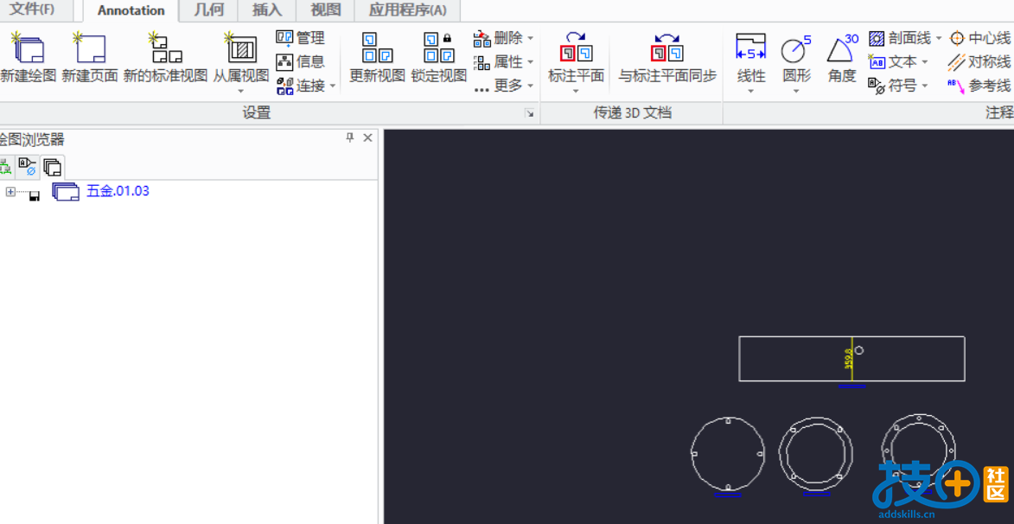
Task: Select the sheets tab icon in drawing browser
Action: [52, 168]
